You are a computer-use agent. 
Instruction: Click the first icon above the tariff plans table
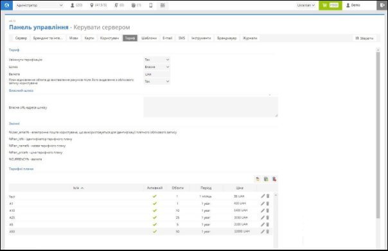[258, 179]
